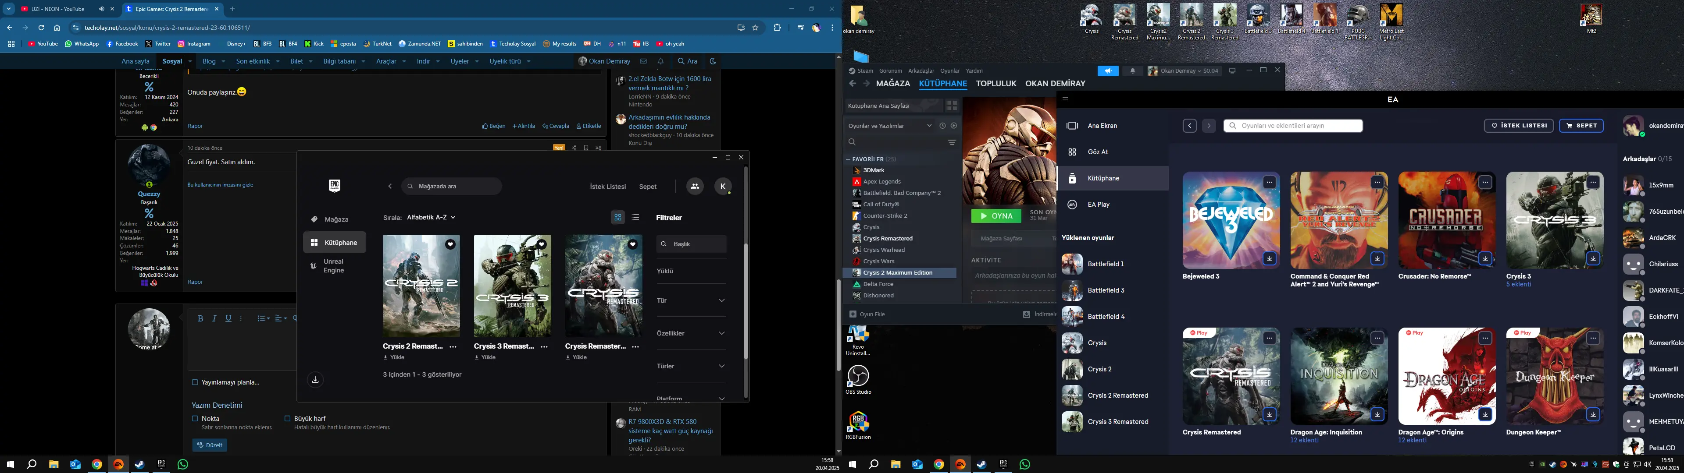
Task: Enable Nokta writing check option
Action: click(x=195, y=418)
